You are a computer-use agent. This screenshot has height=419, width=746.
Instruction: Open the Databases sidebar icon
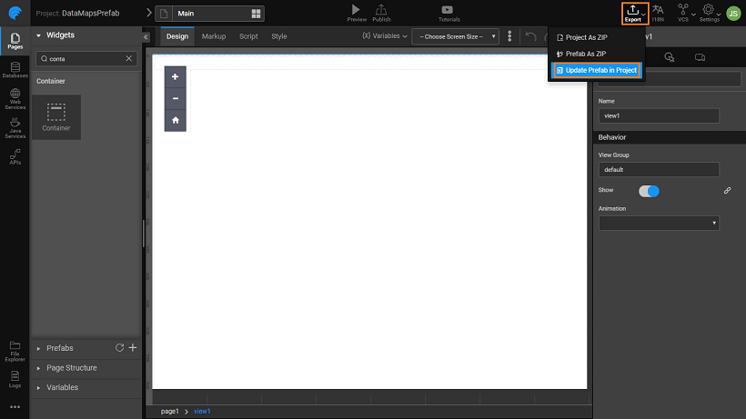[x=14, y=69]
